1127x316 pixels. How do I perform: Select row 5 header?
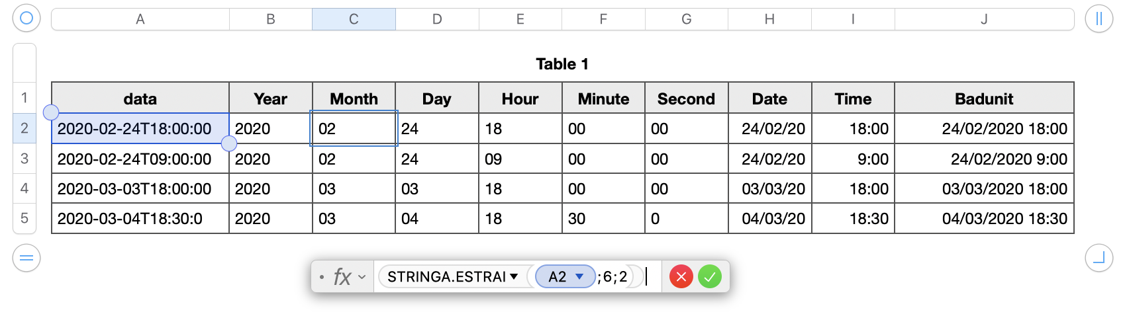(24, 218)
